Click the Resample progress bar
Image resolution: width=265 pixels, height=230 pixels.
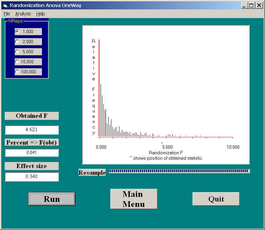click(179, 171)
